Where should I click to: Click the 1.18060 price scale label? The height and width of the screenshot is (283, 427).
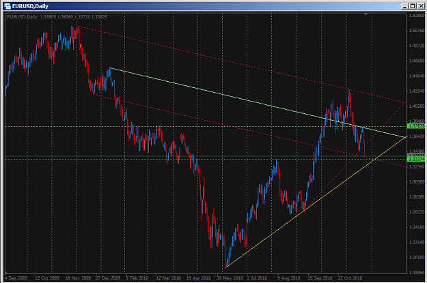coord(417,272)
